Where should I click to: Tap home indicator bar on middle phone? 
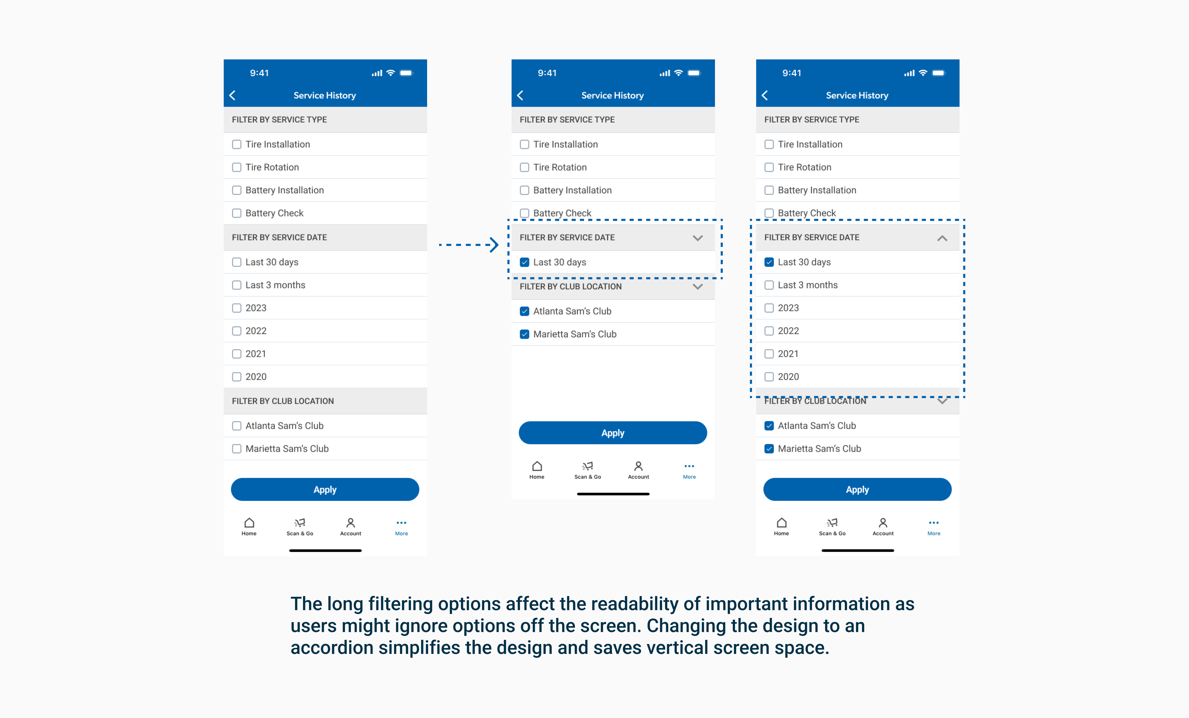click(x=613, y=494)
